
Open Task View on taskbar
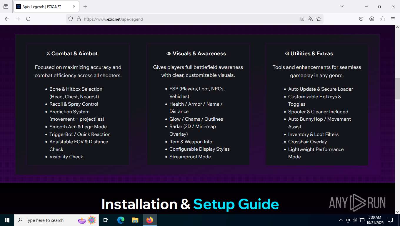tap(106, 220)
